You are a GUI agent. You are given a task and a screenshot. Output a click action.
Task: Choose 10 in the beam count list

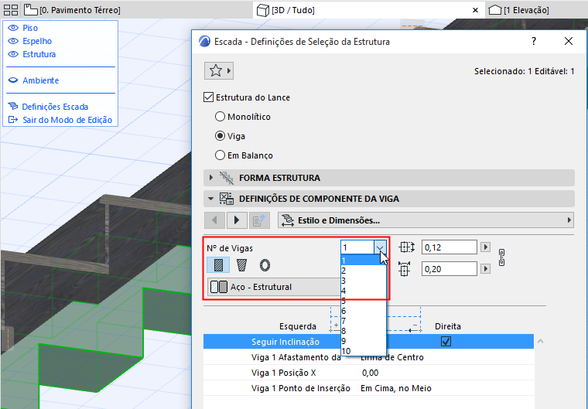(x=363, y=352)
